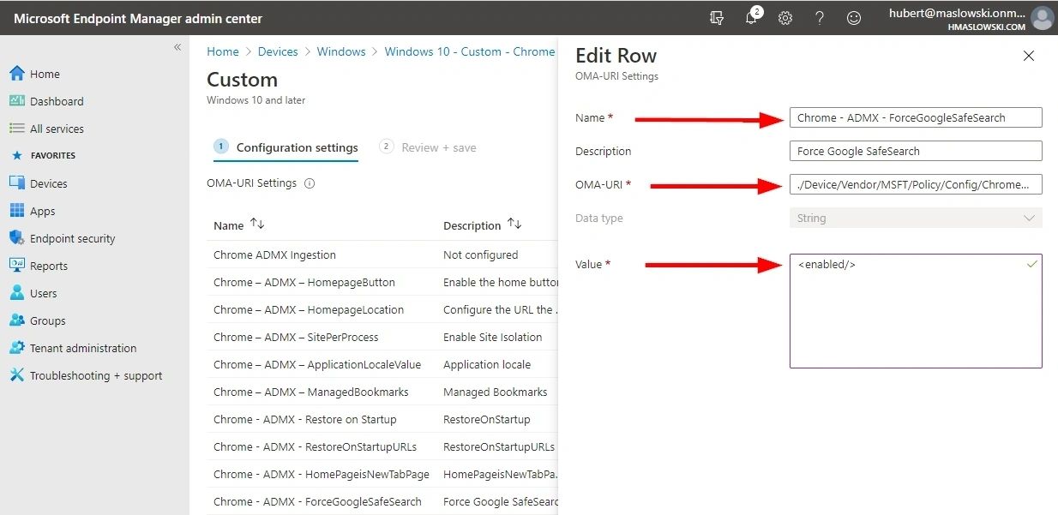Open portal settings gear icon
This screenshot has height=515, width=1058.
[x=785, y=18]
